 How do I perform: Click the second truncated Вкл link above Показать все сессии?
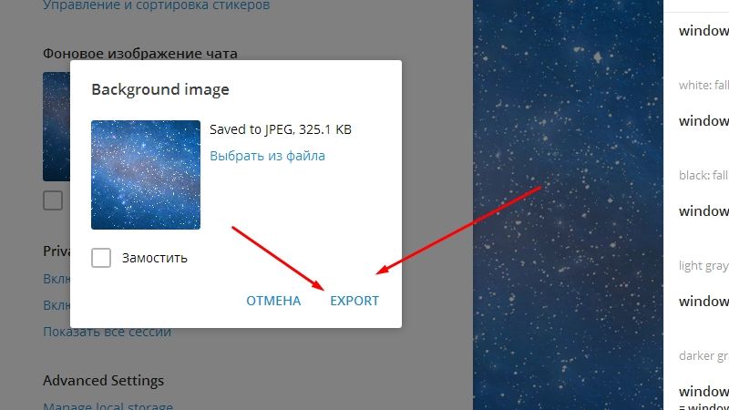pos(56,305)
